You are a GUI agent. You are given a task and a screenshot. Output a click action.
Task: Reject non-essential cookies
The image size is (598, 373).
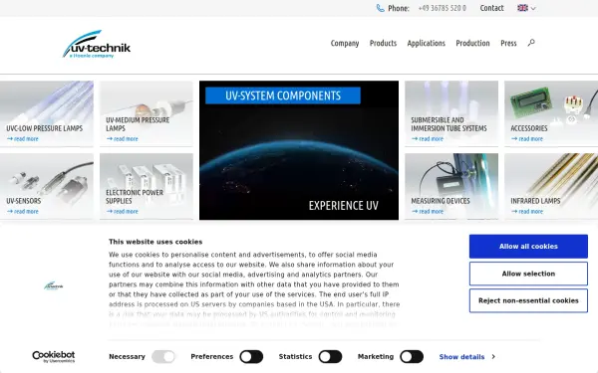tap(528, 300)
